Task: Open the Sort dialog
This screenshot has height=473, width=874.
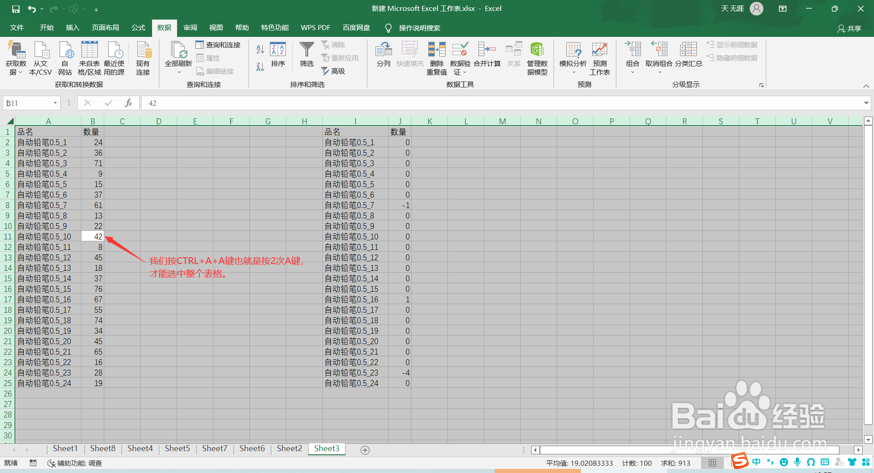Action: tap(278, 55)
